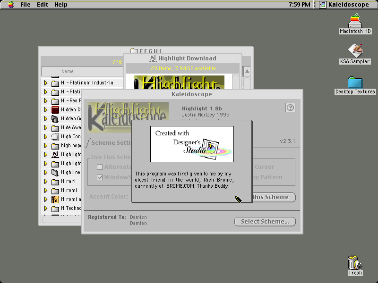Click the horizontal scrollbar of the EFGHI window
The image size is (378, 283).
coord(62,219)
